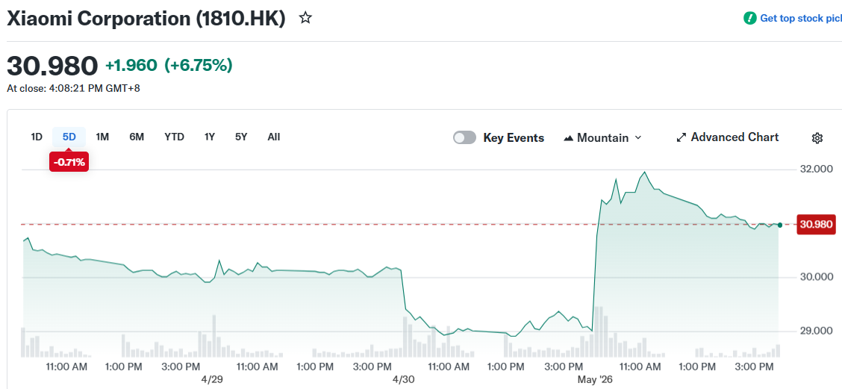Viewport: 842px width, 389px height.
Task: Click the large 30.980 current price
Action: point(52,66)
